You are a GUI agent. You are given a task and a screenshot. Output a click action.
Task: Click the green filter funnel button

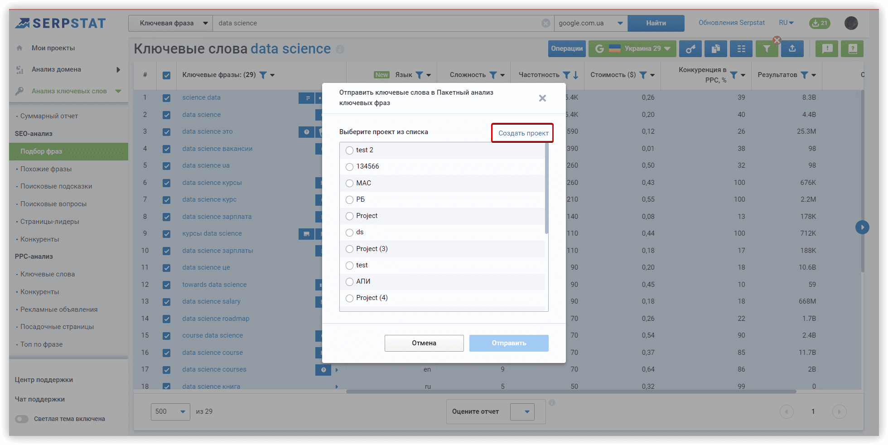767,49
